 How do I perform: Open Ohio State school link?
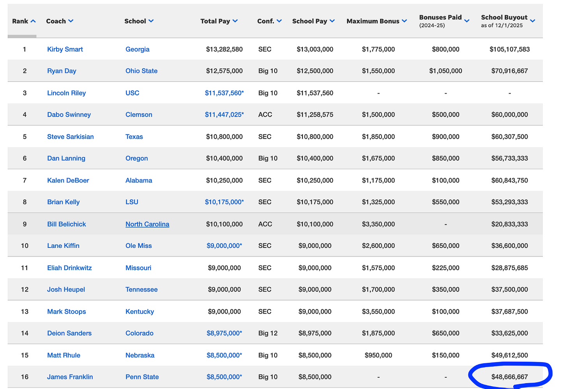141,71
